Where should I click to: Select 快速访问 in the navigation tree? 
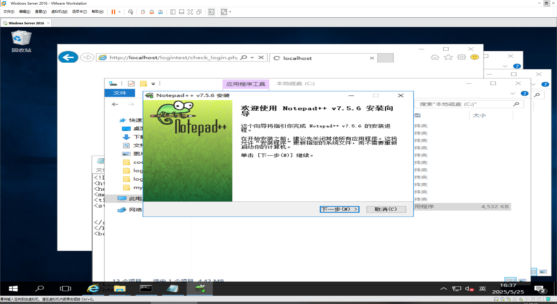[x=131, y=120]
